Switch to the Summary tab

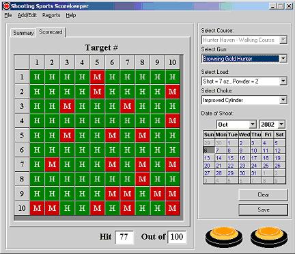[x=23, y=33]
